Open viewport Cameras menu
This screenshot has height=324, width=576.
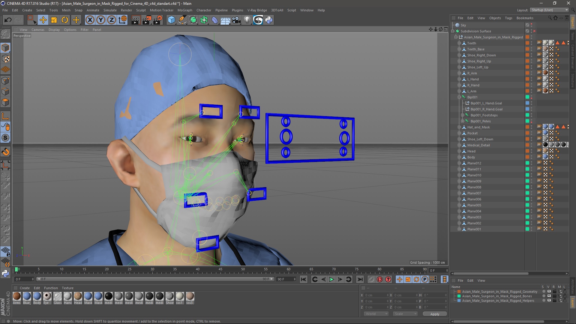(x=38, y=30)
